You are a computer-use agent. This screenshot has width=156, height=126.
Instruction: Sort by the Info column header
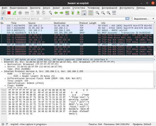(127, 23)
